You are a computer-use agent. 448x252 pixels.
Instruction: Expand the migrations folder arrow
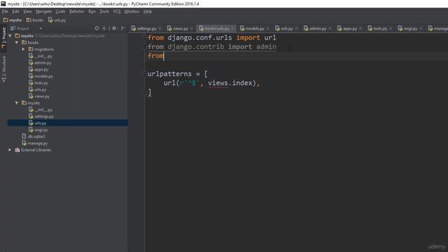24,49
